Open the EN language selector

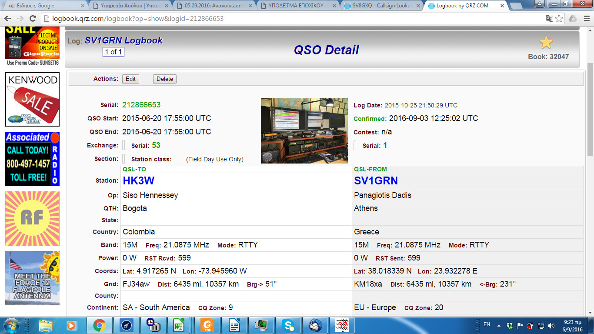click(x=486, y=324)
